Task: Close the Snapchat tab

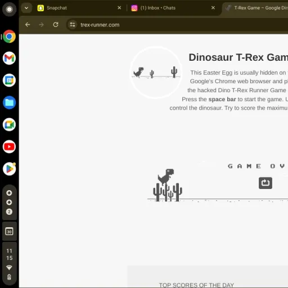Action: pos(119,8)
